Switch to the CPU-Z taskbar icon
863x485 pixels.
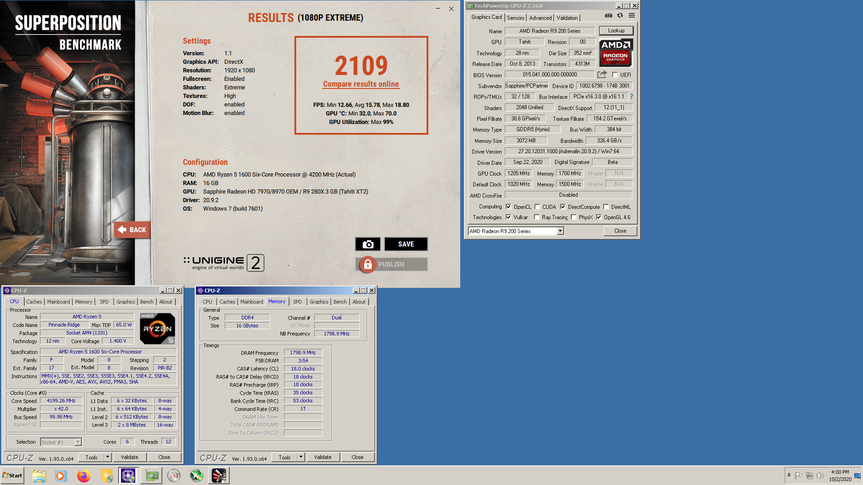click(x=128, y=476)
